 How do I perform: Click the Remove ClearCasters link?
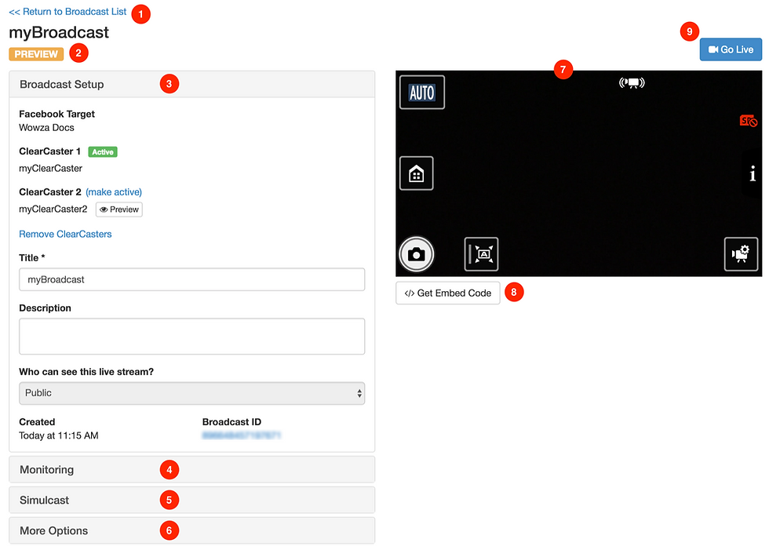(65, 235)
